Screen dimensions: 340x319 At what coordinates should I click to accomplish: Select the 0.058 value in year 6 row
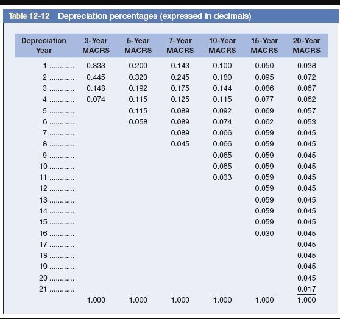(138, 122)
